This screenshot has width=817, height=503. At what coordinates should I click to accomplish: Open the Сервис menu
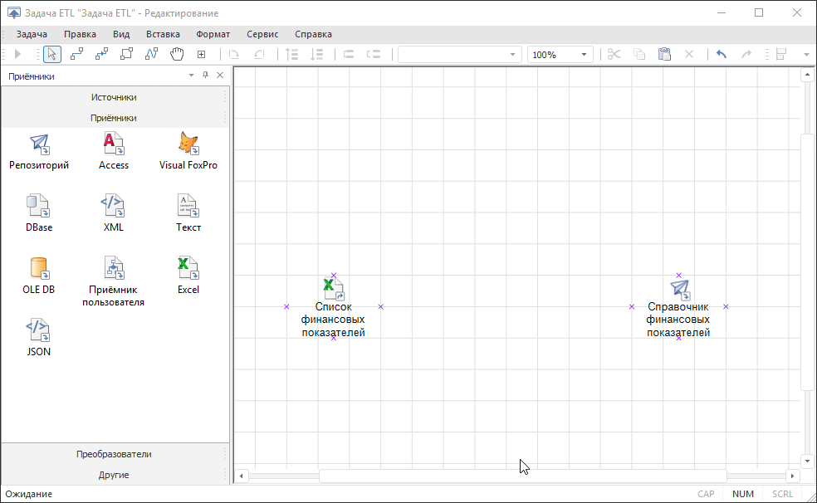(262, 34)
